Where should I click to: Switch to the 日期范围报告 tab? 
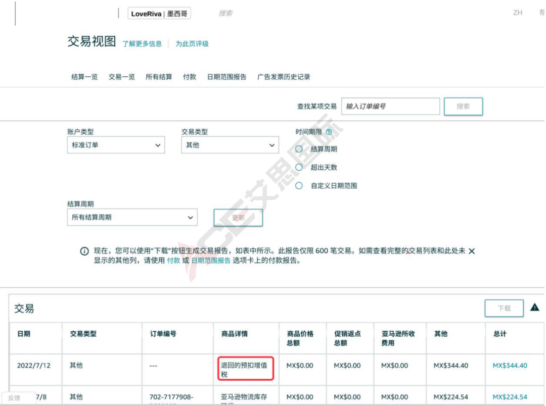pyautogui.click(x=225, y=78)
